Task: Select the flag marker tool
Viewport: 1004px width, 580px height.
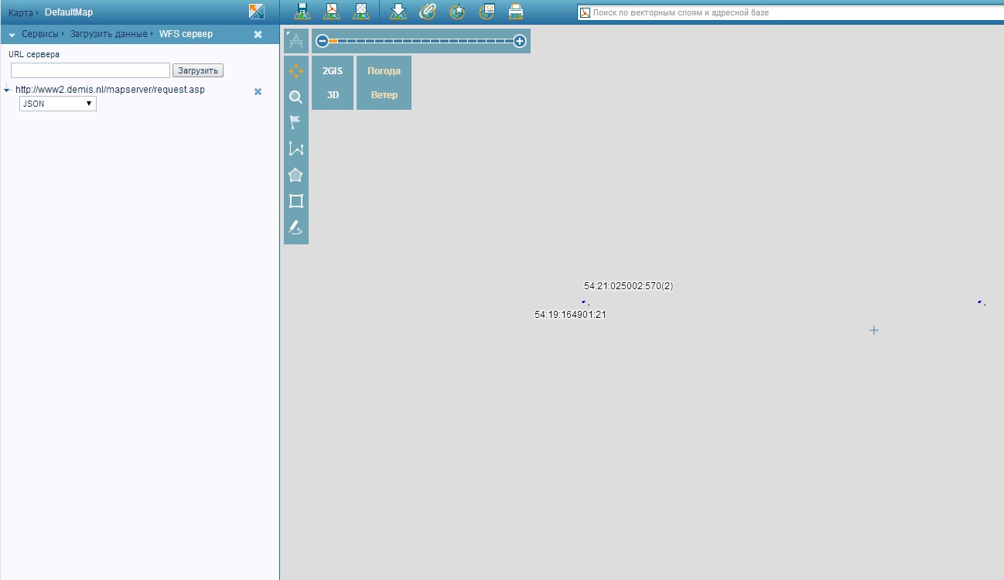Action: [x=295, y=122]
